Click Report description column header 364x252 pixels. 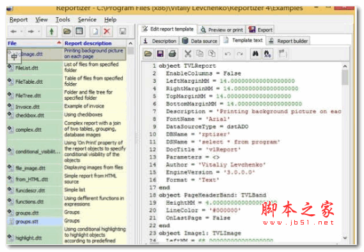pyautogui.click(x=95, y=43)
